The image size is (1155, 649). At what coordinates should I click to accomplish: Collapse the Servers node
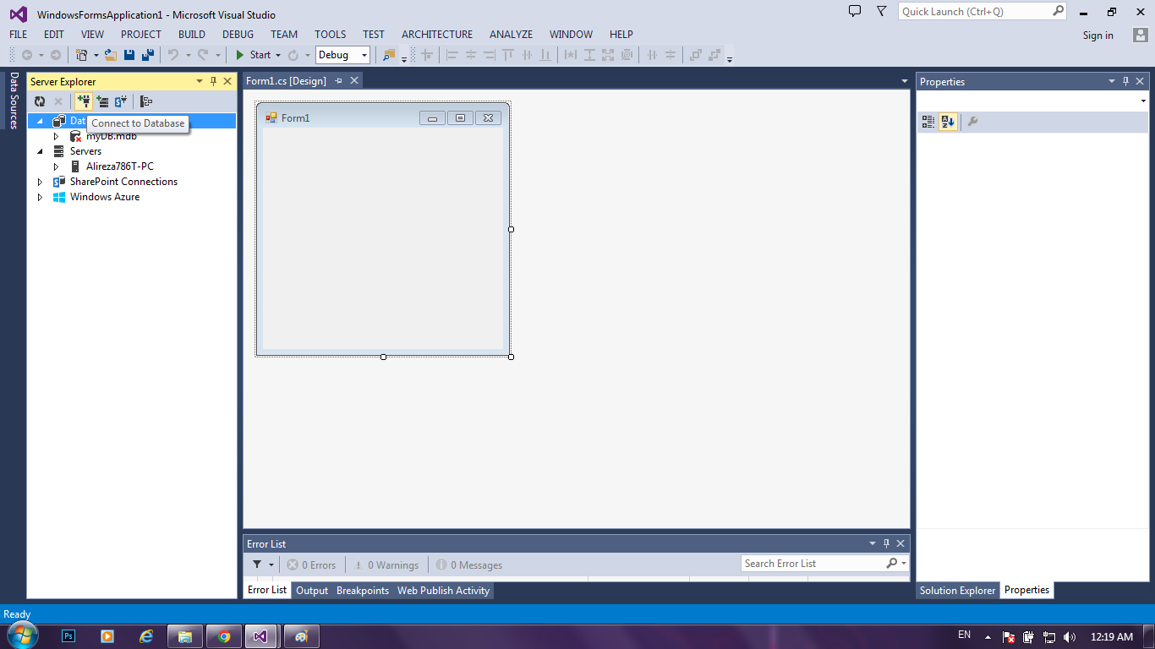tap(40, 151)
